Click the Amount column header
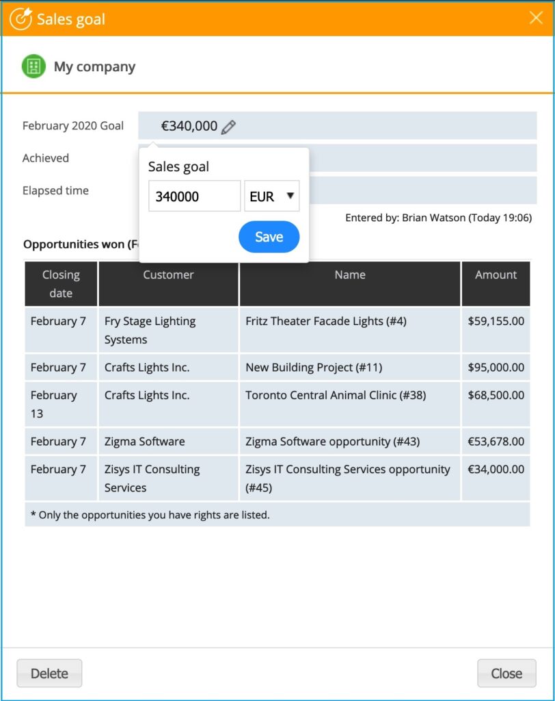 point(496,275)
